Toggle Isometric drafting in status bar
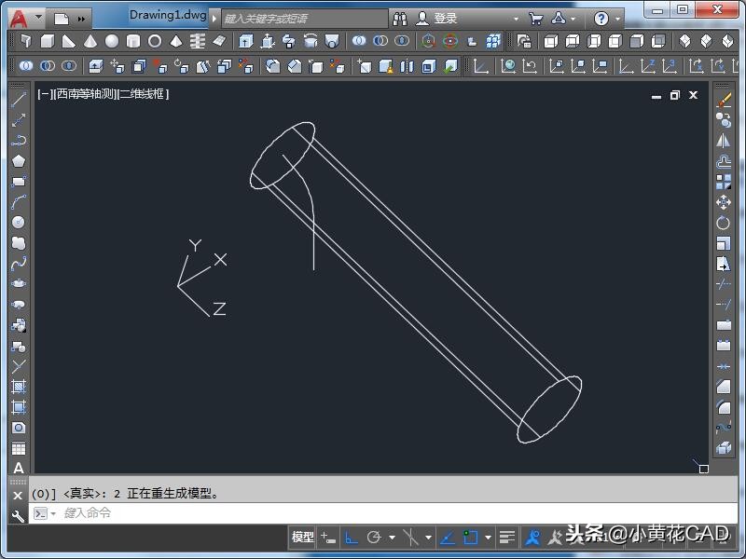 [410, 538]
